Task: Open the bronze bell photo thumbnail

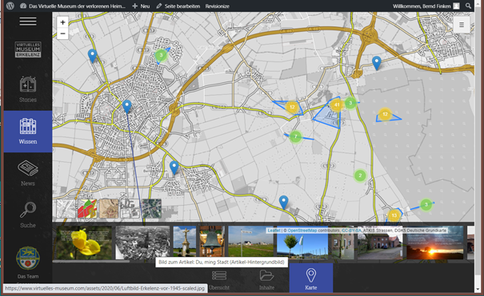Action: click(212, 242)
